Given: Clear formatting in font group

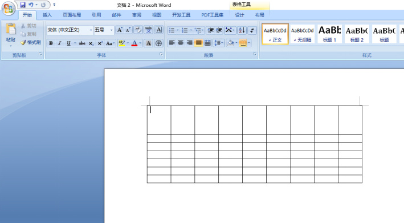Looking at the screenshot, I should [138, 30].
